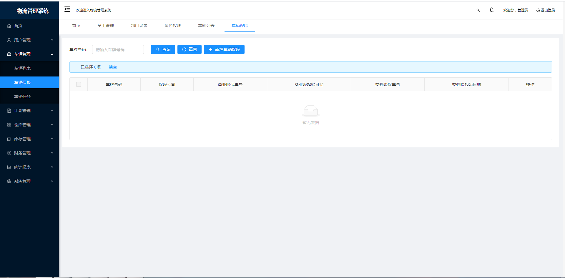565x278 pixels.
Task: Click the 新增车辆保险 button
Action: pyautogui.click(x=224, y=49)
